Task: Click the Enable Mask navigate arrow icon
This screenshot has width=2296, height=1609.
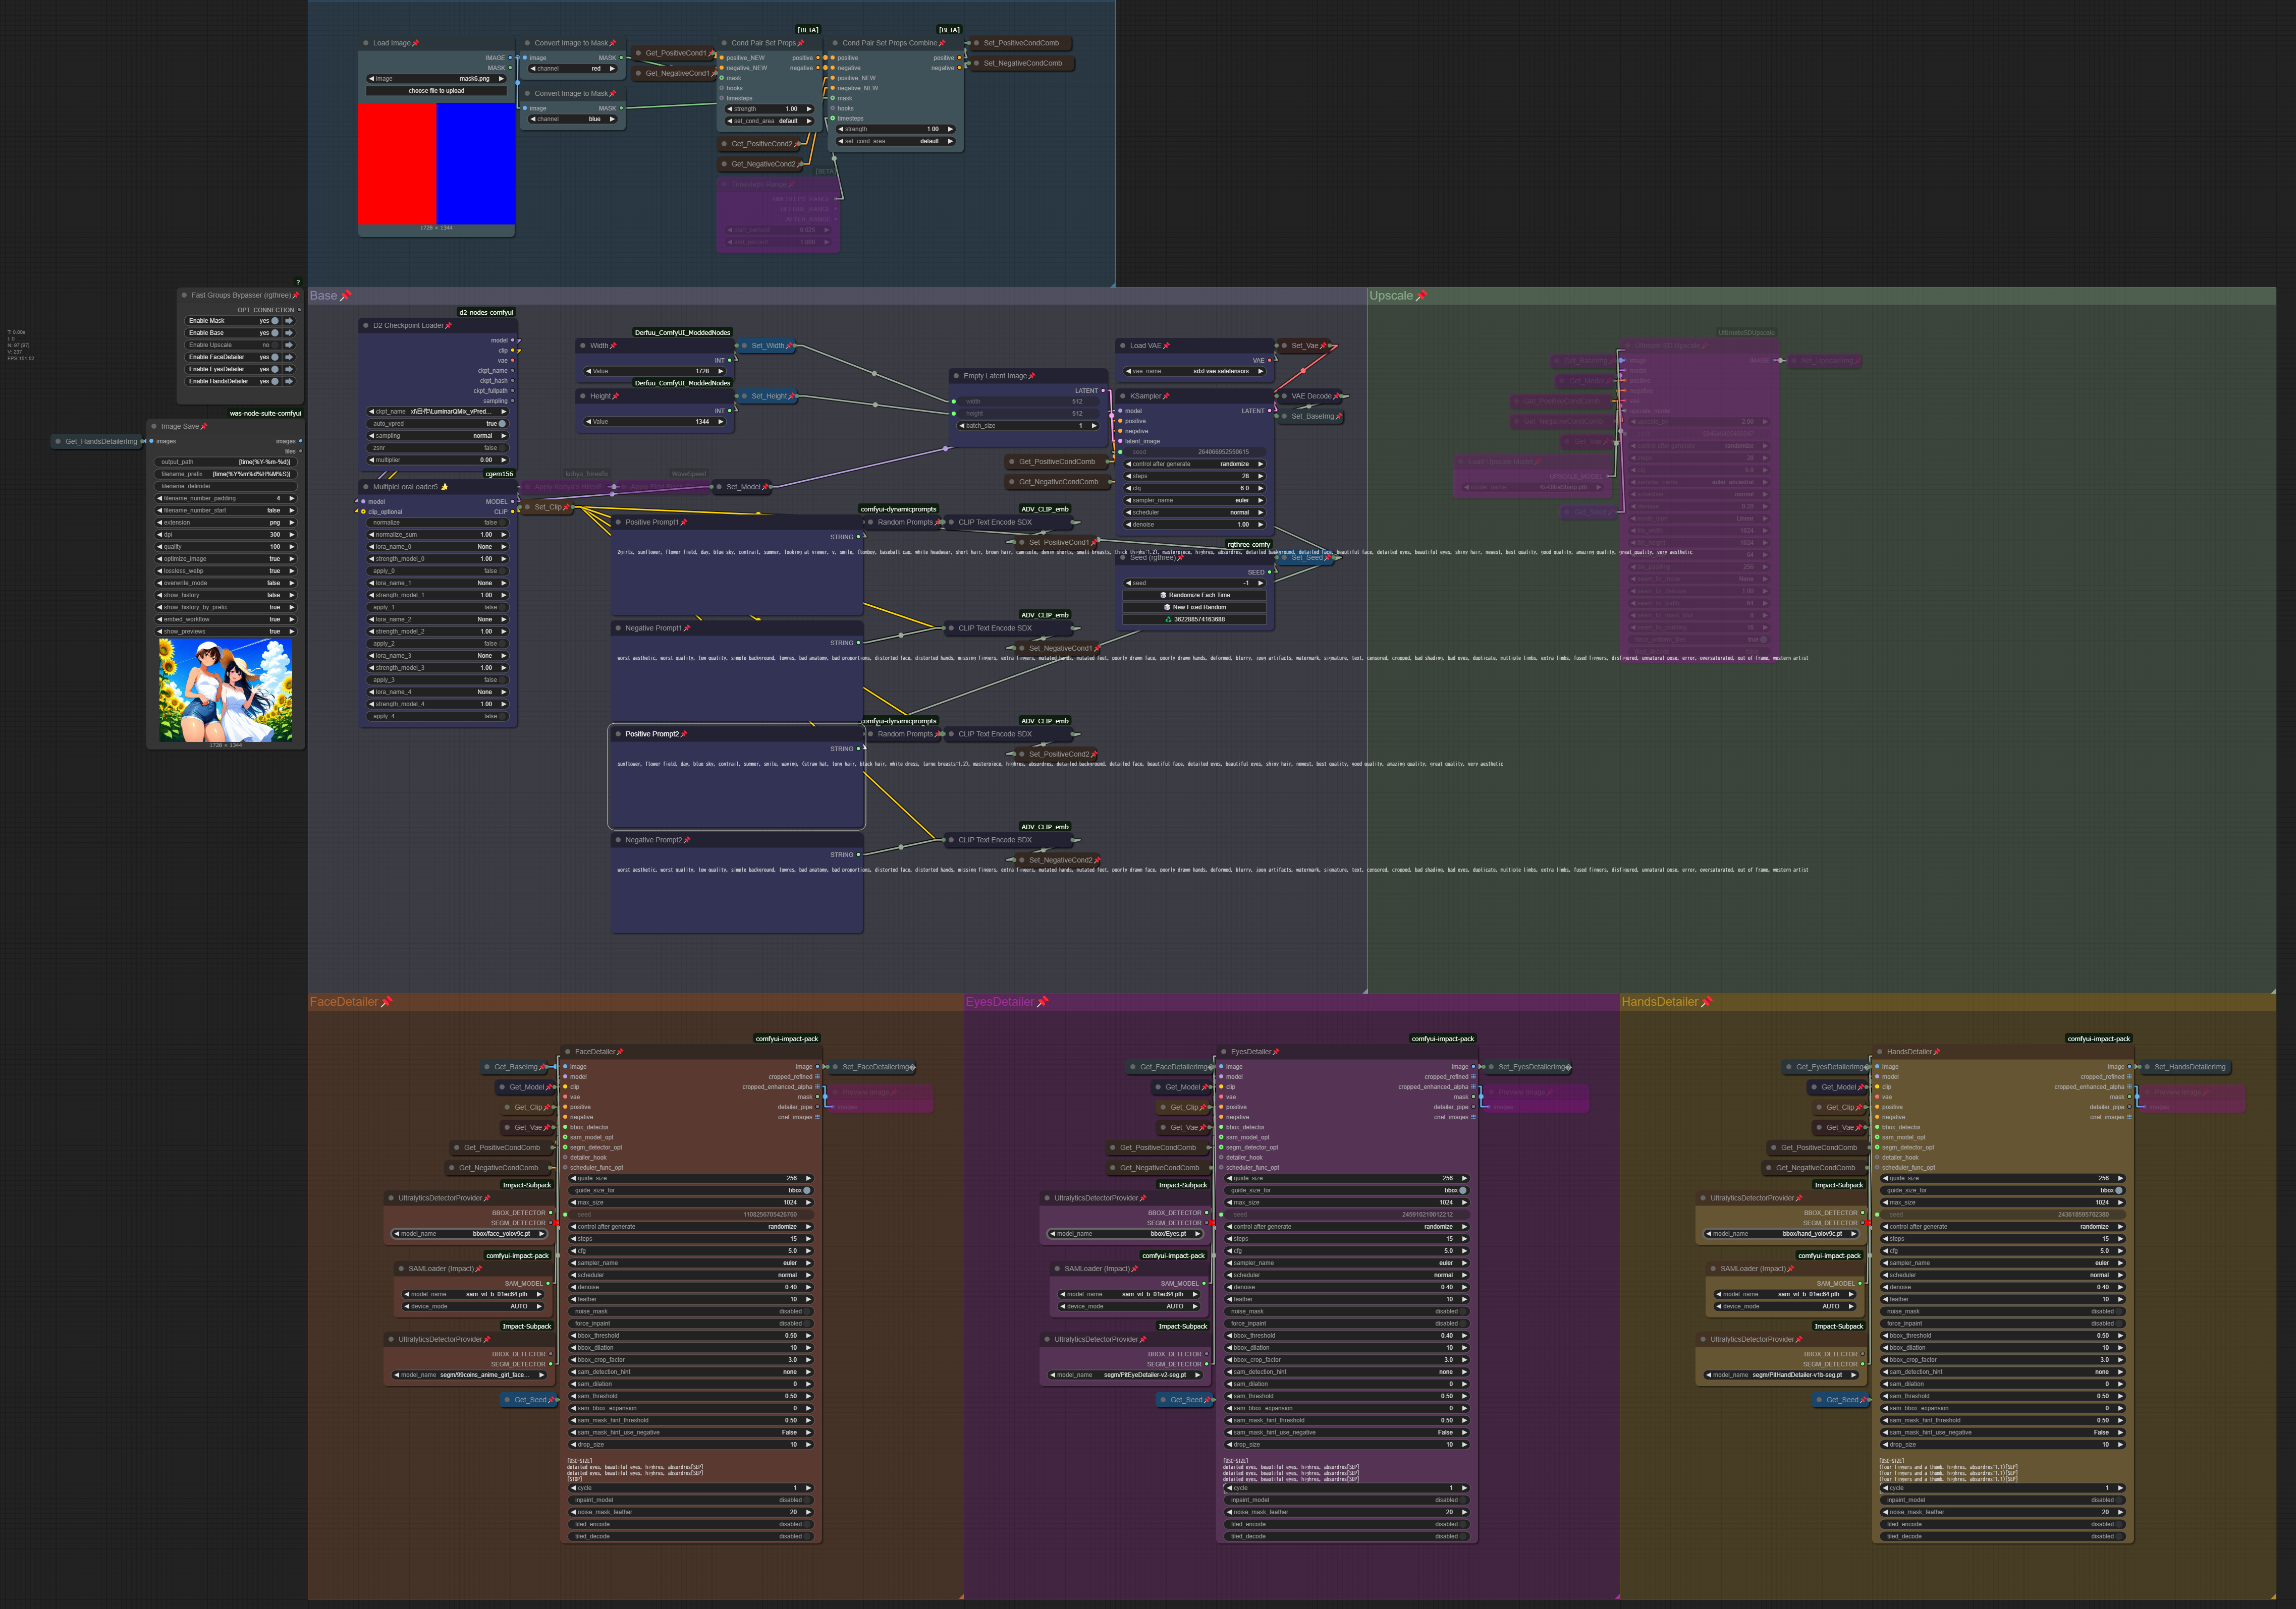Action: pyautogui.click(x=289, y=321)
